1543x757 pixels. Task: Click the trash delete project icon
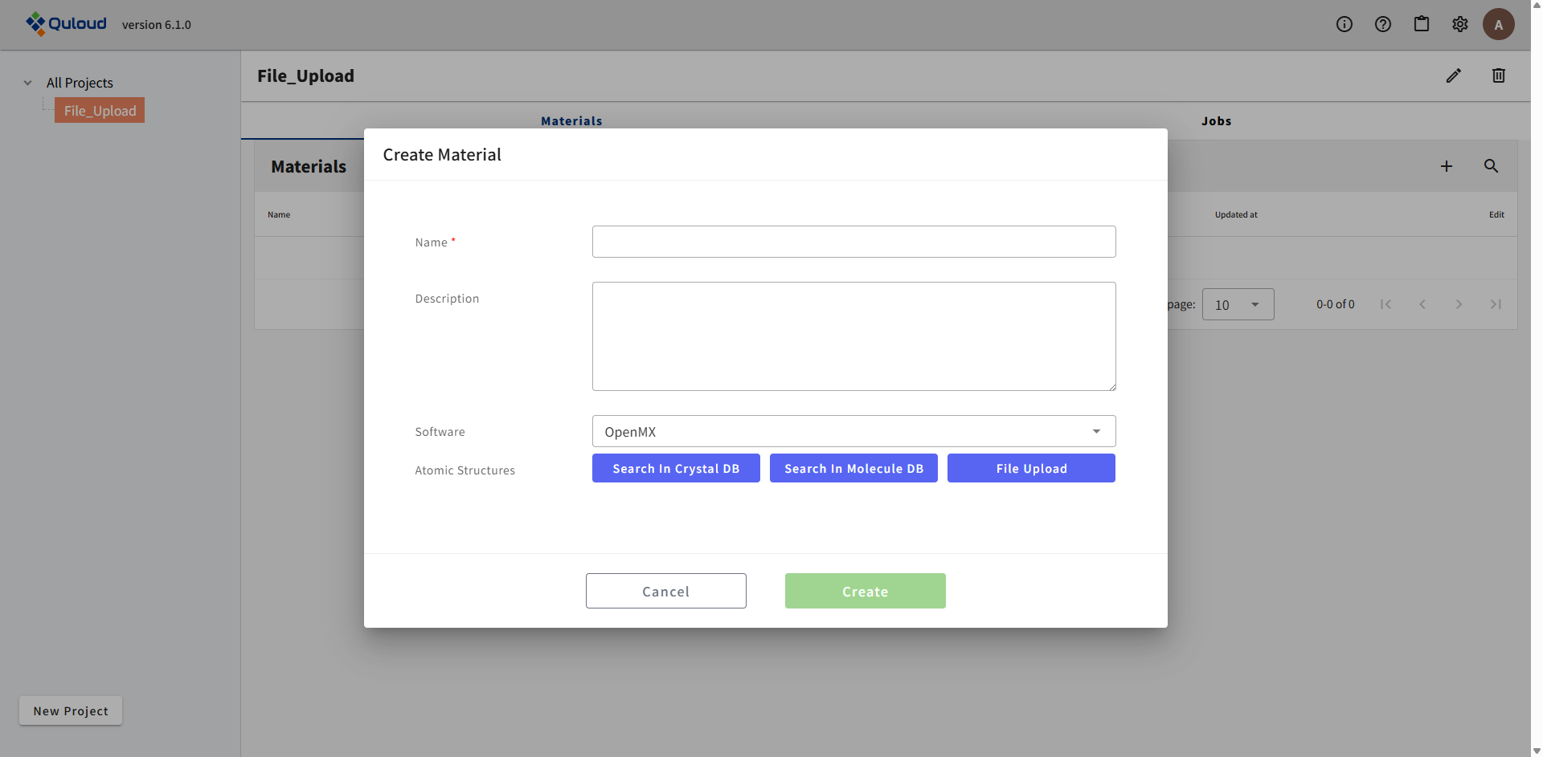pos(1498,75)
